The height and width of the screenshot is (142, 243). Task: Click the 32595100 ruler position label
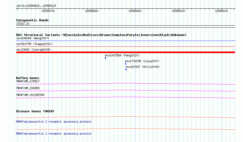[221, 11]
